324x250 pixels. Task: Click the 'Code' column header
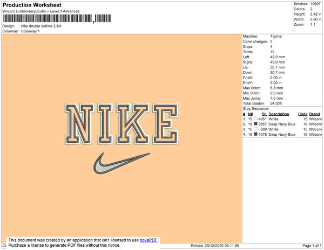303,114
